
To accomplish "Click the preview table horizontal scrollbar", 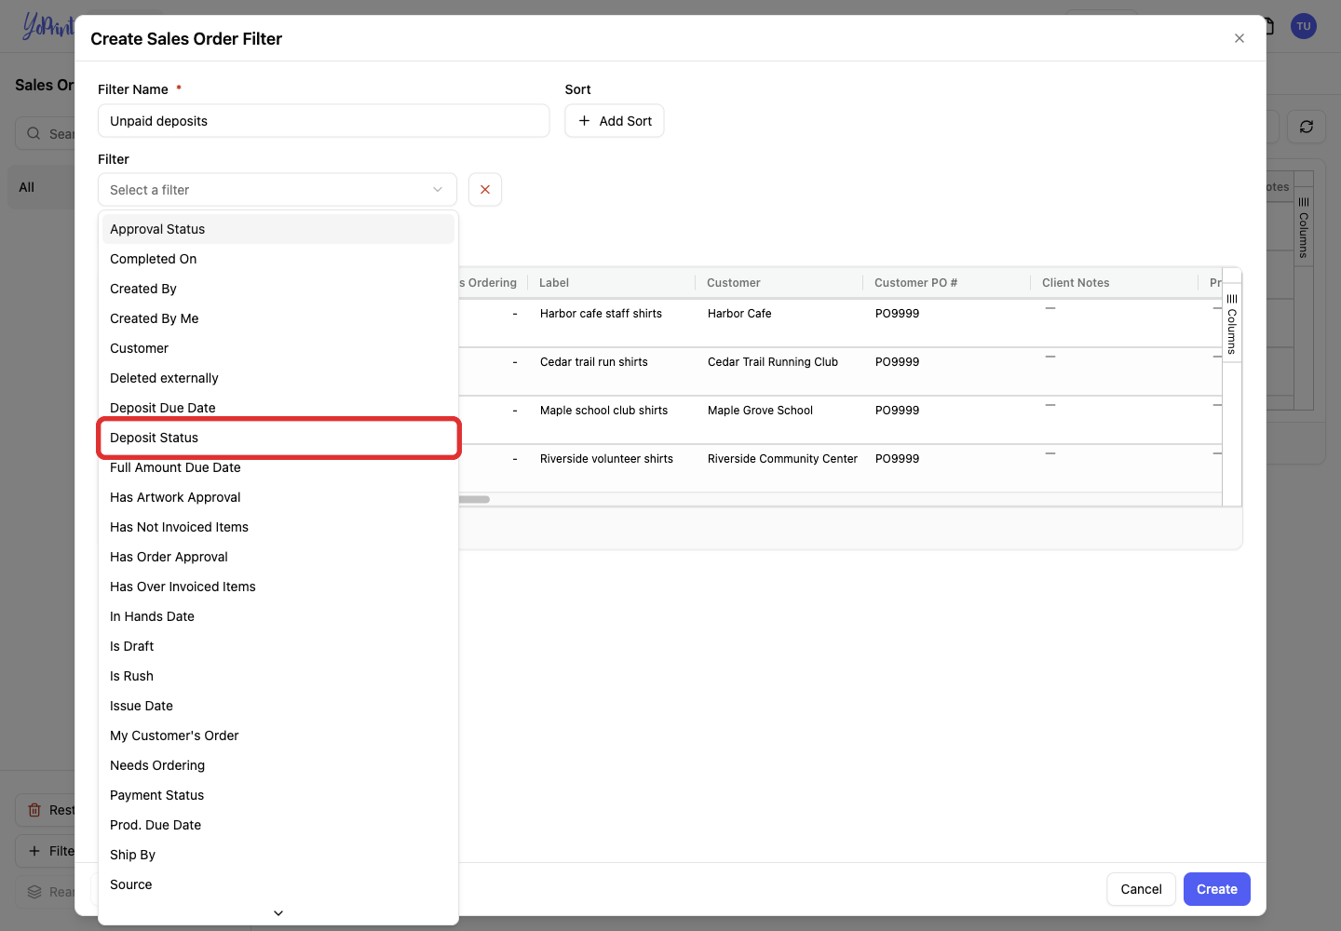I will 474,499.
